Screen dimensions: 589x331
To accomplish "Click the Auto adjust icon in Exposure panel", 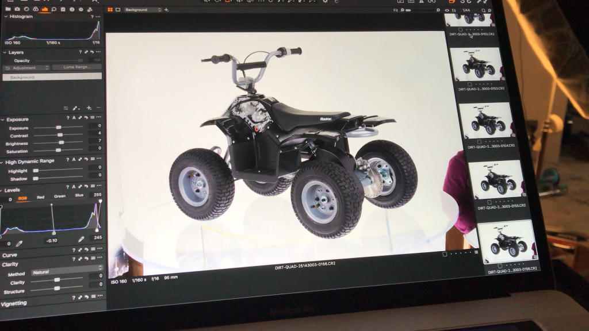I will point(74,119).
